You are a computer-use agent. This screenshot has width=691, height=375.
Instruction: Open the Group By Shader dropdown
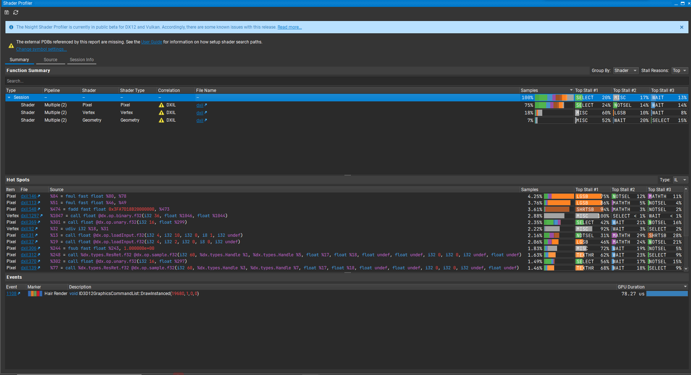625,71
